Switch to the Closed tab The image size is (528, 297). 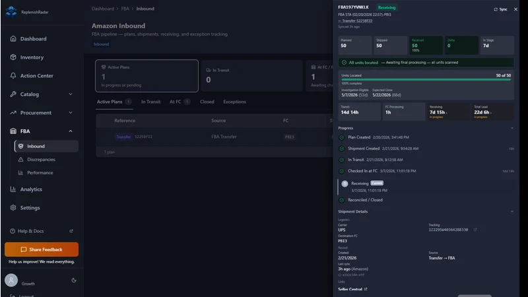tap(207, 102)
